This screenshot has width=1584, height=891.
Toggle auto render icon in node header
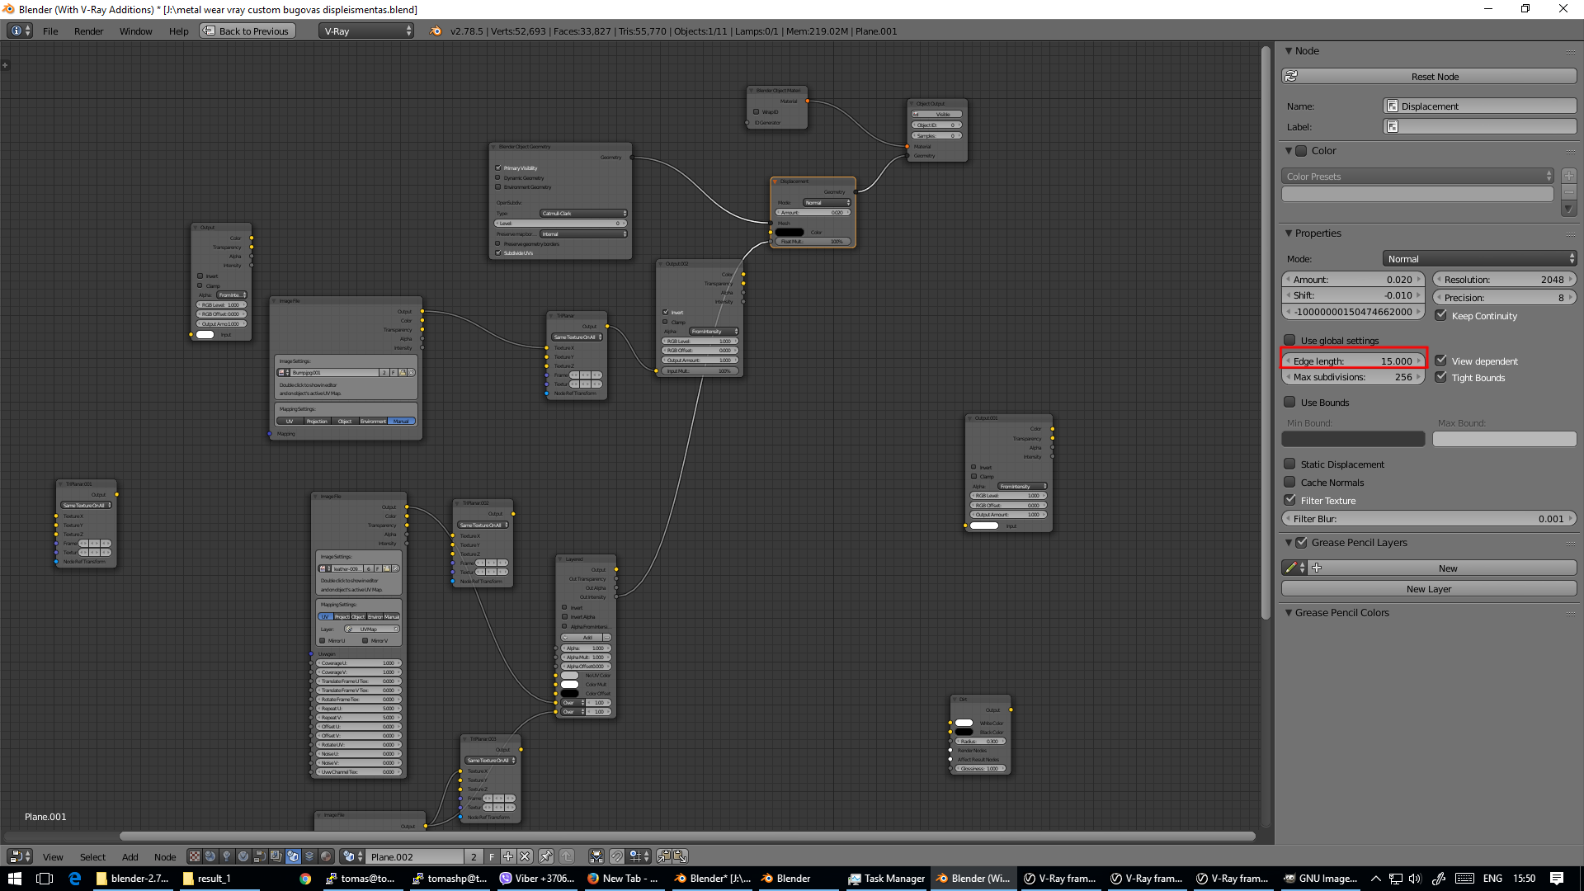click(596, 856)
